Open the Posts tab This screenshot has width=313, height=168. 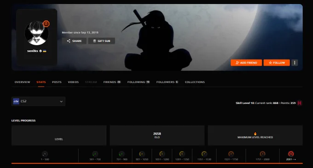click(57, 82)
